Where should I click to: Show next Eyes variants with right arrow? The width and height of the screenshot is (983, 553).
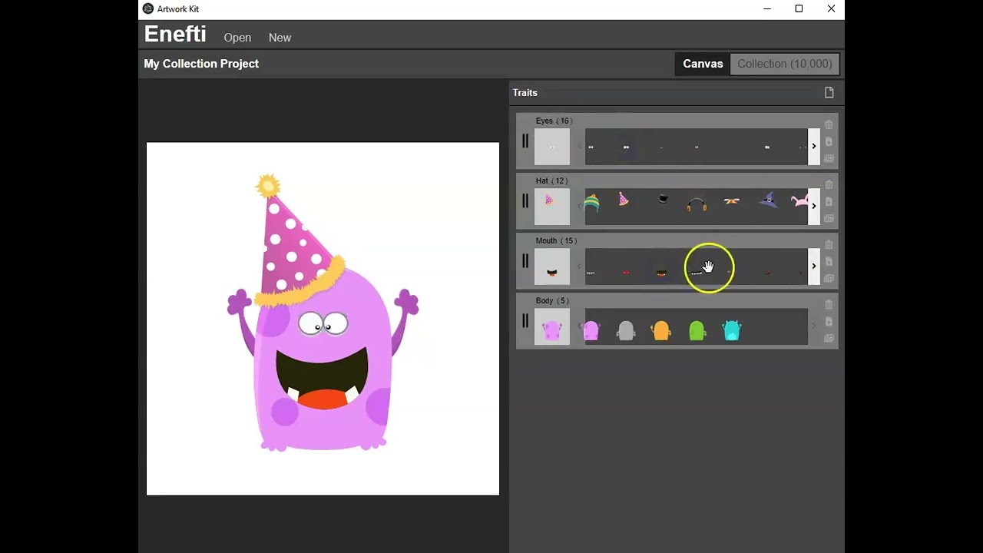click(814, 146)
